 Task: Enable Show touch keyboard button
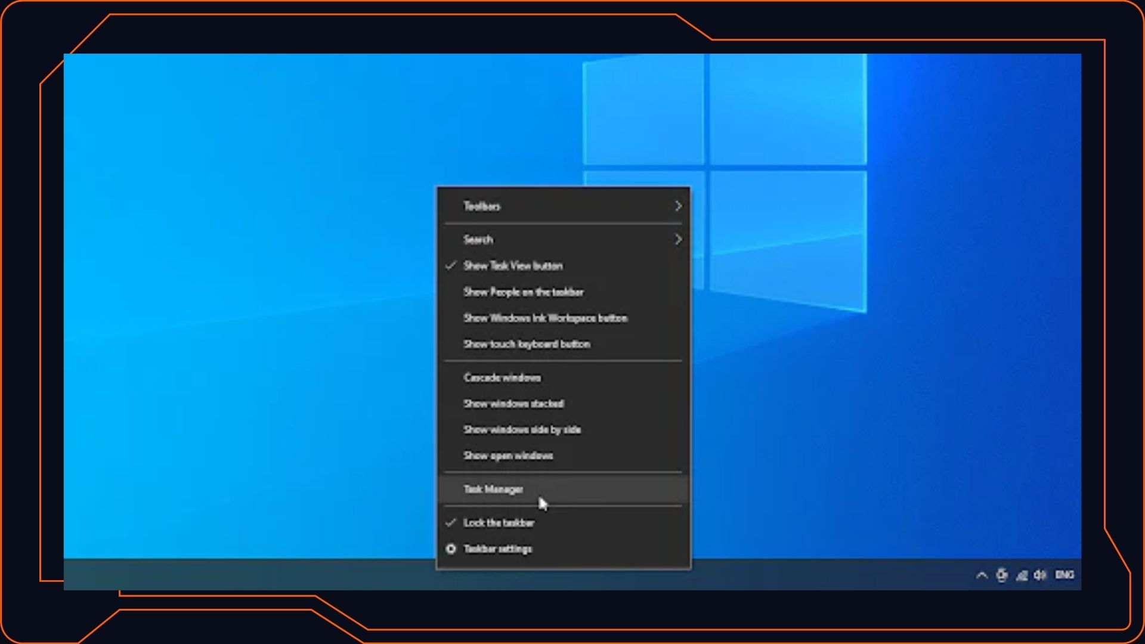tap(564, 344)
